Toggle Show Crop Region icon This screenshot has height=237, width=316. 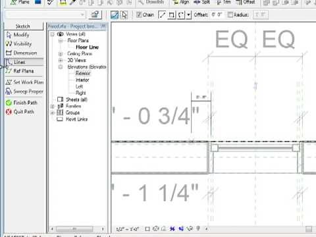click(x=181, y=229)
